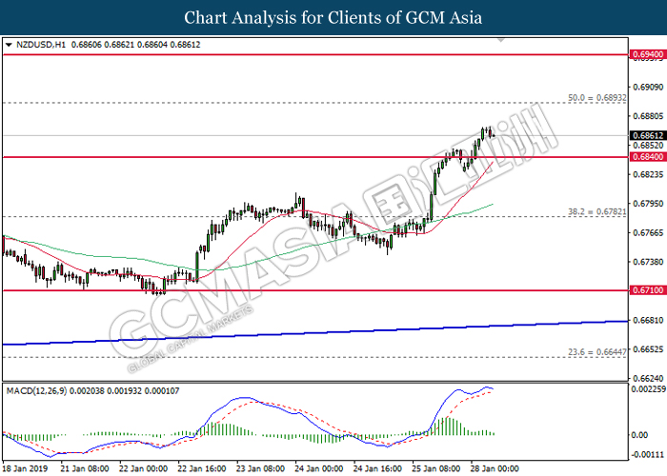
Task: Click the 23 Jan 08:00 time label
Action: point(261,468)
